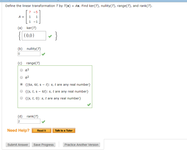Click Talk to a Tutor button
This screenshot has height=152, width=187.
pyautogui.click(x=64, y=131)
